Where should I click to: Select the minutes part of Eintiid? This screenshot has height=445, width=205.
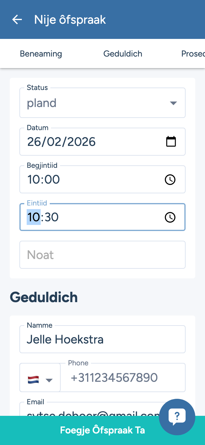[51, 217]
